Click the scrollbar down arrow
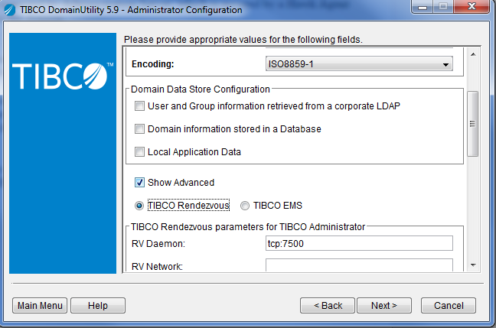This screenshot has width=496, height=328. click(x=473, y=265)
